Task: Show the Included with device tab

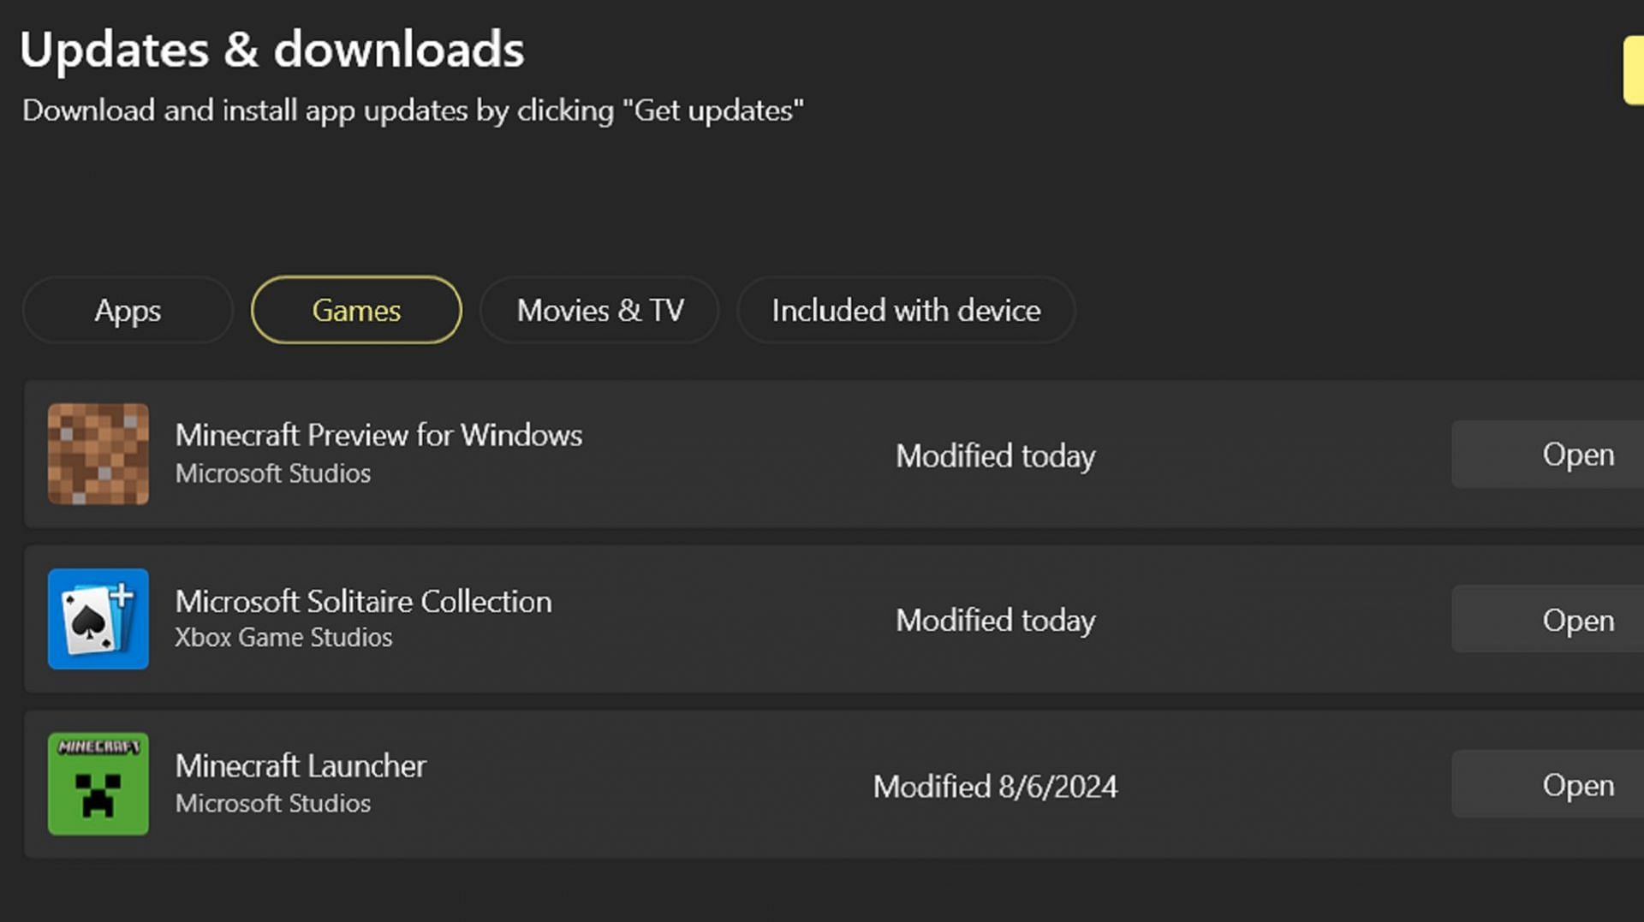Action: point(906,310)
